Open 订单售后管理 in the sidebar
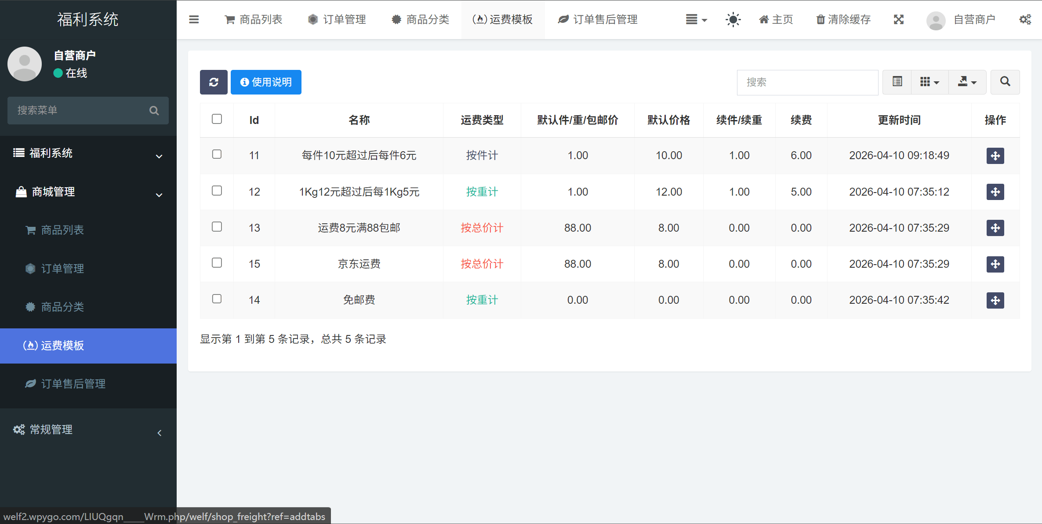1042x524 pixels. (88, 384)
